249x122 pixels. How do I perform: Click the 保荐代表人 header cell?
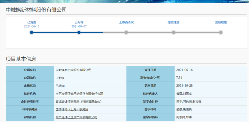pos(150,94)
